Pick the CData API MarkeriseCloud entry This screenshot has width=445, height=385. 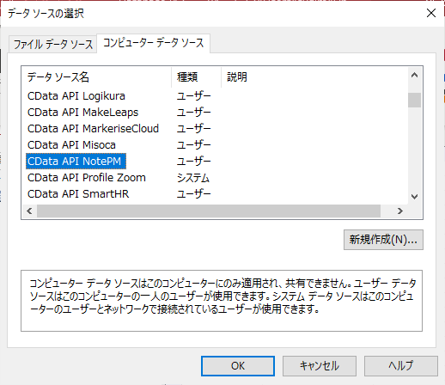tap(93, 129)
